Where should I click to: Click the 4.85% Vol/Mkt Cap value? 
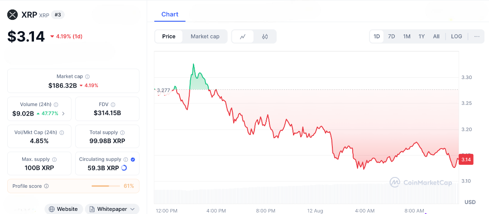pos(39,141)
